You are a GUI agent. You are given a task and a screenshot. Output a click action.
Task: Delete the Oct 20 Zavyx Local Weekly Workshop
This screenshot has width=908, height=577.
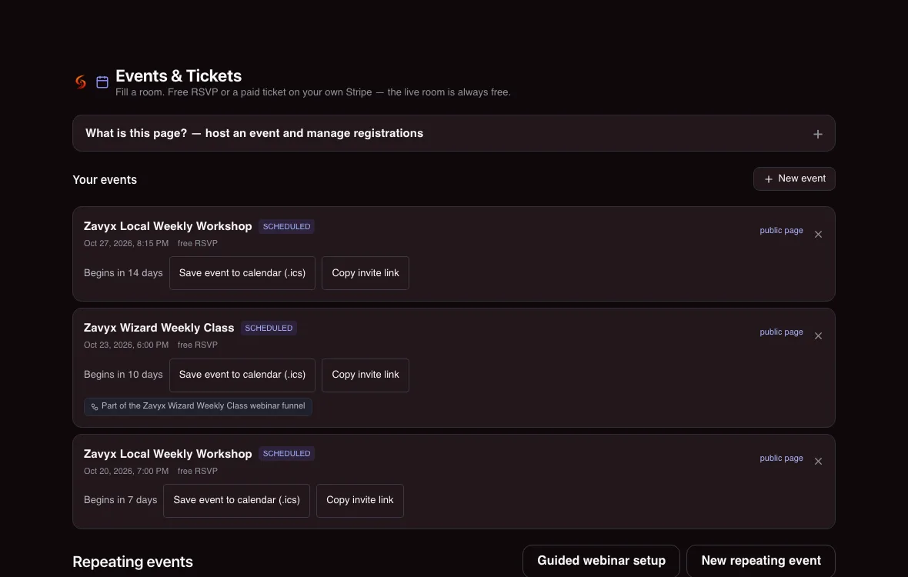[818, 462]
